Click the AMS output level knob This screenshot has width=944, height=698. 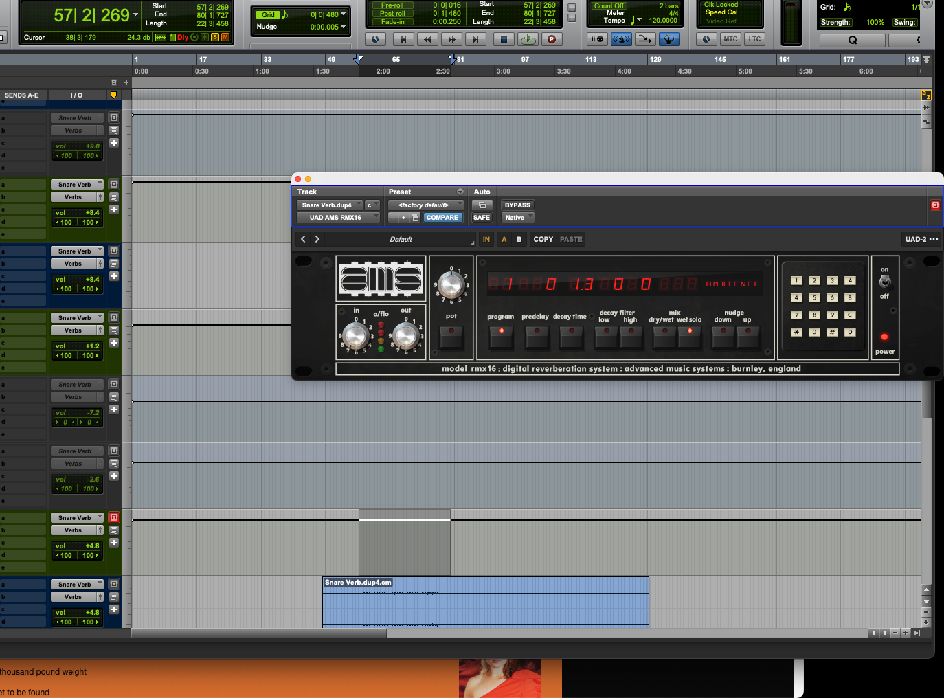click(405, 335)
